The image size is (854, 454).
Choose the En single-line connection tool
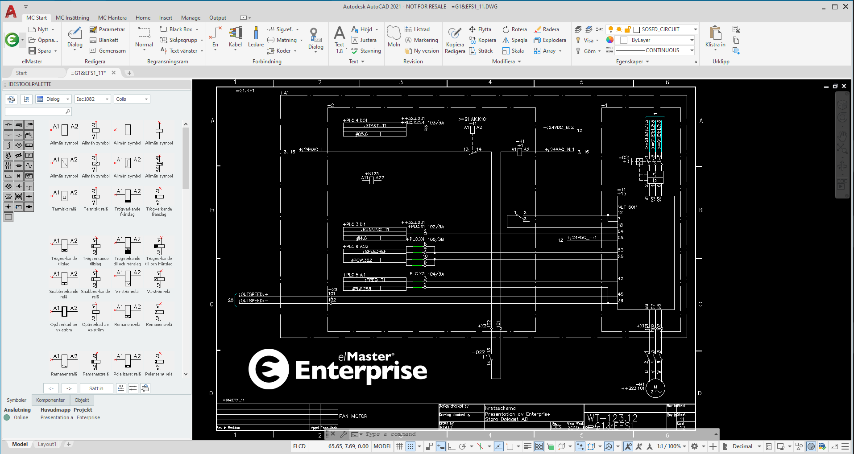tap(216, 37)
